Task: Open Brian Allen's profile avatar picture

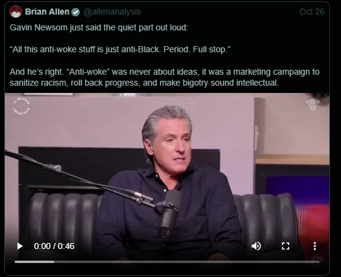Action: tap(16, 12)
